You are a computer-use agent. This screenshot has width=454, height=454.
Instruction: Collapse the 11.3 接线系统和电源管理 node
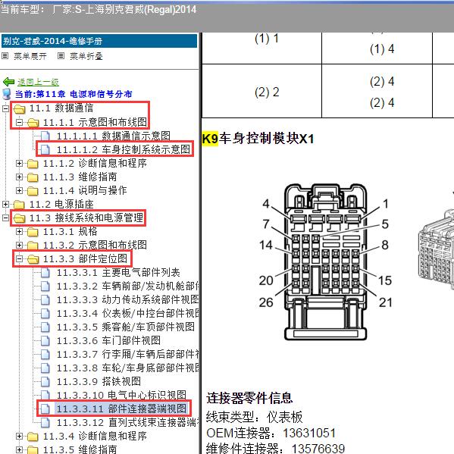[5, 218]
